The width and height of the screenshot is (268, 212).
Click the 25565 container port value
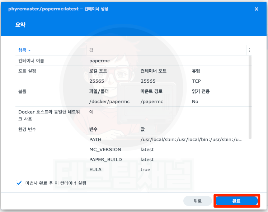(x=148, y=81)
